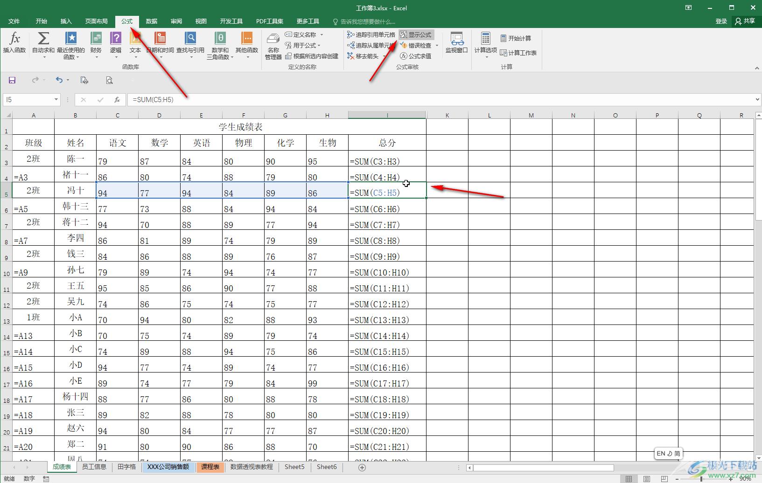Open the Developer tools tab
The width and height of the screenshot is (762, 483).
click(x=231, y=21)
